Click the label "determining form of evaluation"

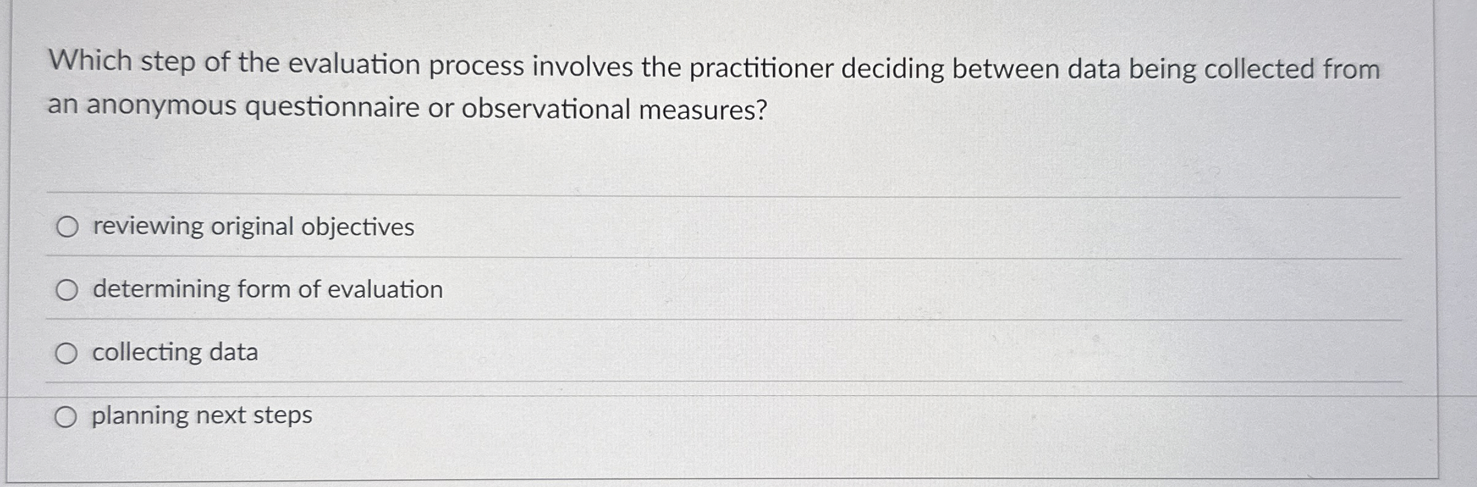(267, 289)
